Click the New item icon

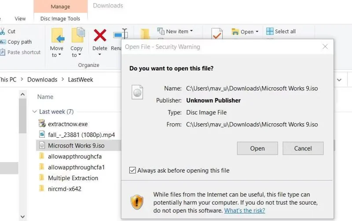(161, 31)
